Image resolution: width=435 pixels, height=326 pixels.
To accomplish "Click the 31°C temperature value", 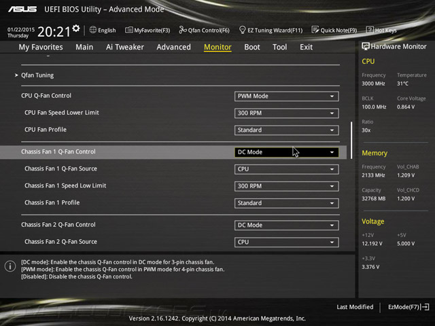I will pyautogui.click(x=402, y=84).
